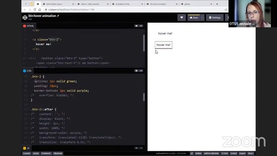This screenshot has height=156, width=277.
Task: Click the class="btn-2" anchor tag line
Action: tap(47, 39)
